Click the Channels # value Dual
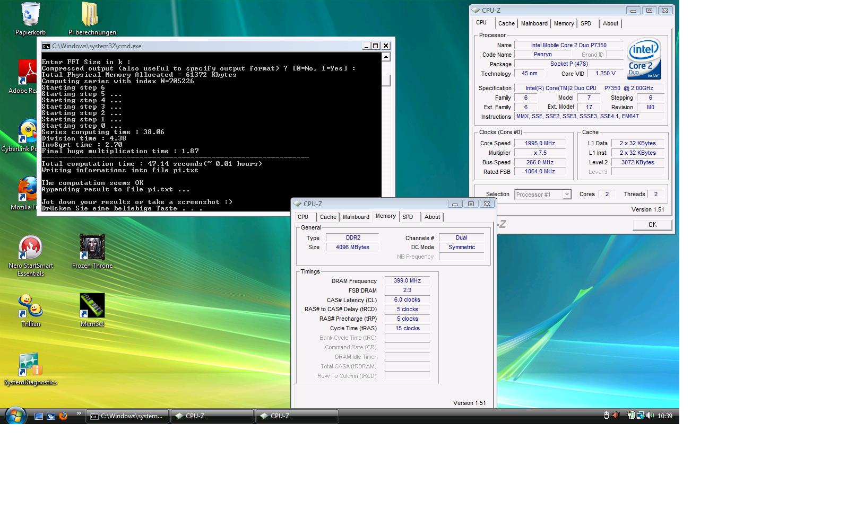This screenshot has height=529, width=847. tap(461, 237)
